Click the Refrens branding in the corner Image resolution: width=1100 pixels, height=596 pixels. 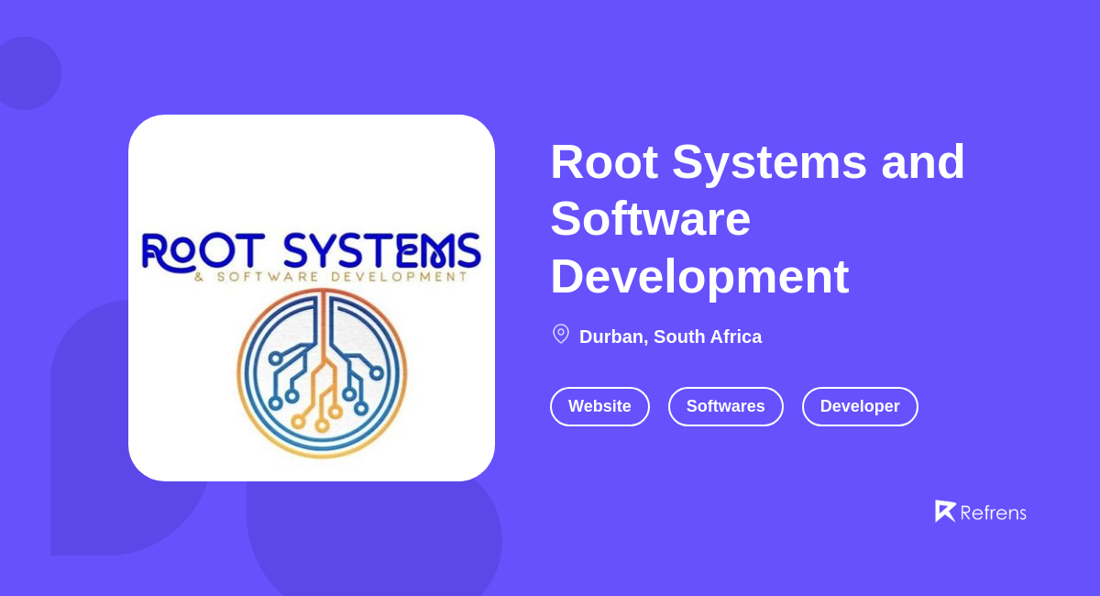pyautogui.click(x=981, y=512)
